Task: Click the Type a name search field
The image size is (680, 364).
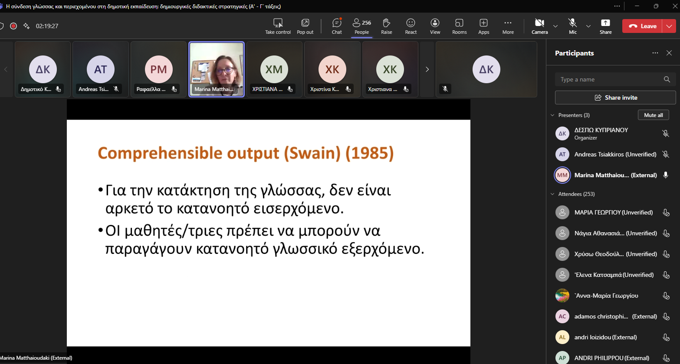Action: pyautogui.click(x=610, y=79)
